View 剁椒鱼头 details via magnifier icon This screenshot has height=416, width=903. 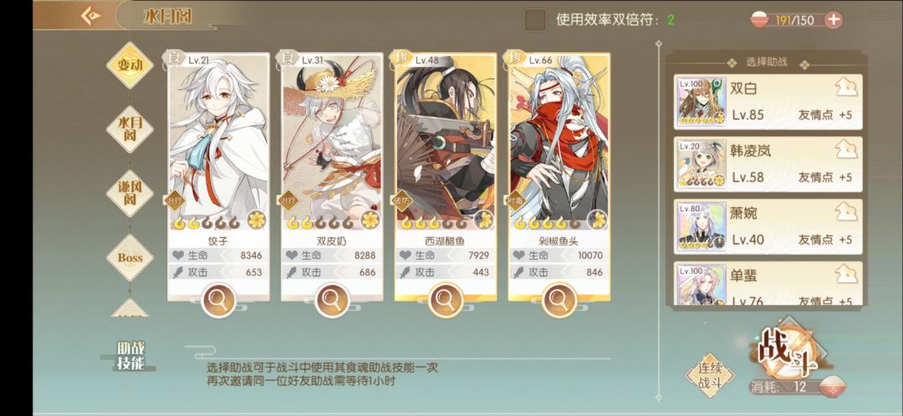click(559, 300)
